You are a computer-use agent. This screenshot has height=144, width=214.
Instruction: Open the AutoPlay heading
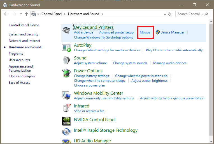point(83,45)
